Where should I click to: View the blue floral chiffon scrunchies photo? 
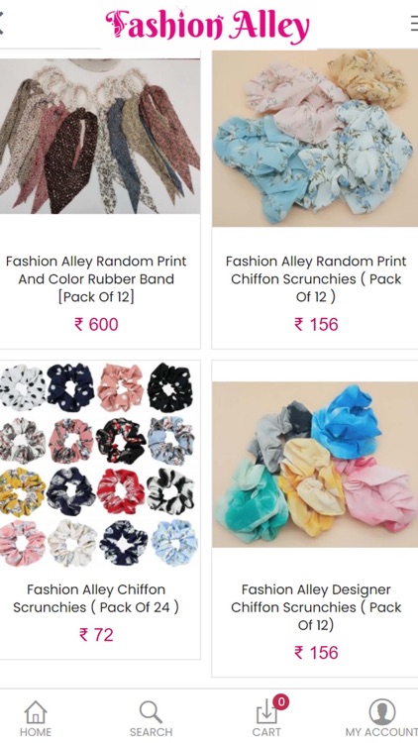(315, 138)
